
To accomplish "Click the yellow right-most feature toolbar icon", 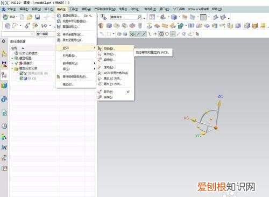I will pyautogui.click(x=263, y=26).
